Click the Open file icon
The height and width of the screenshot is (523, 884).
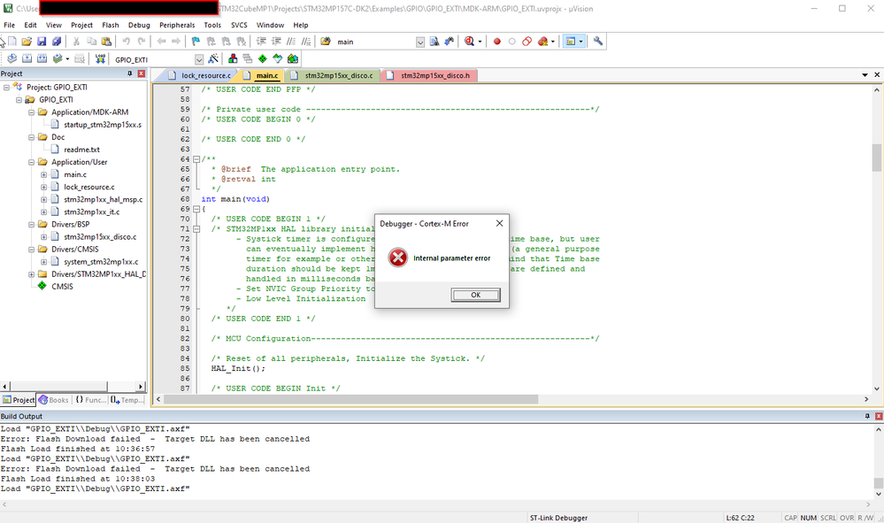coord(27,42)
